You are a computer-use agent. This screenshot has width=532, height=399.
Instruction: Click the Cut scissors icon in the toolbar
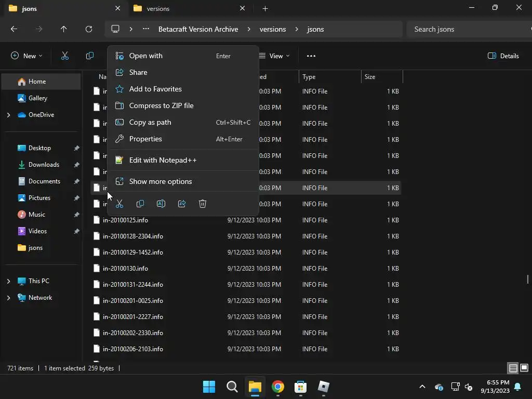(x=65, y=56)
